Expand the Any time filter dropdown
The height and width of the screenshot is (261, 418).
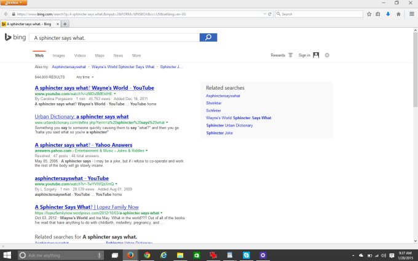pyautogui.click(x=85, y=77)
